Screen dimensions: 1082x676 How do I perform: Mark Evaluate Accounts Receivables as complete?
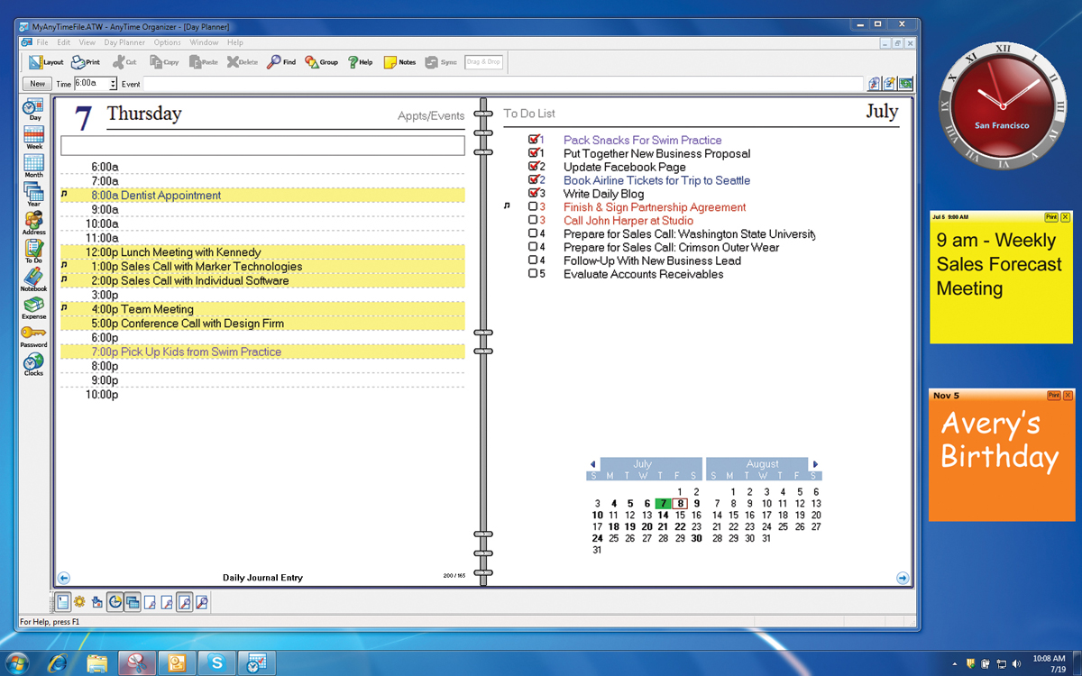(x=532, y=274)
